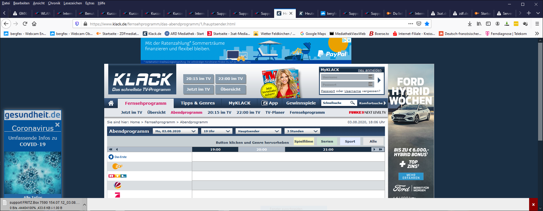Open the Firefox account icon
Viewport: 543px width, 211px height.
[x=498, y=24]
